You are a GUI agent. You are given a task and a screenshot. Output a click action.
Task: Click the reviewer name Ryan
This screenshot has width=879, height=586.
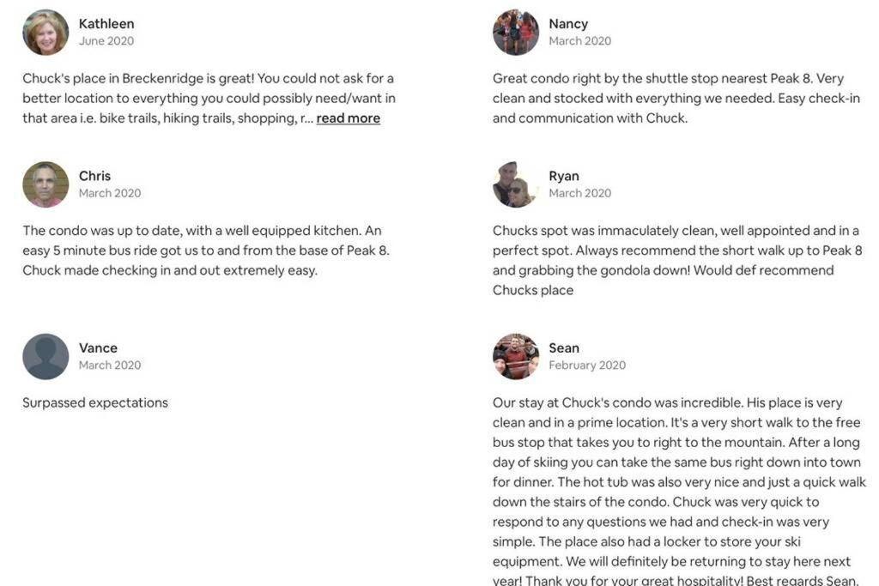(x=564, y=176)
